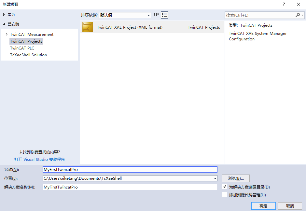Select TwinCAT Measurement category
306x211 pixels.
pyautogui.click(x=32, y=35)
